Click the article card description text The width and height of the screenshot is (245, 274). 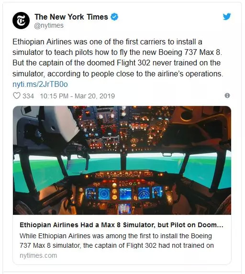(x=117, y=241)
